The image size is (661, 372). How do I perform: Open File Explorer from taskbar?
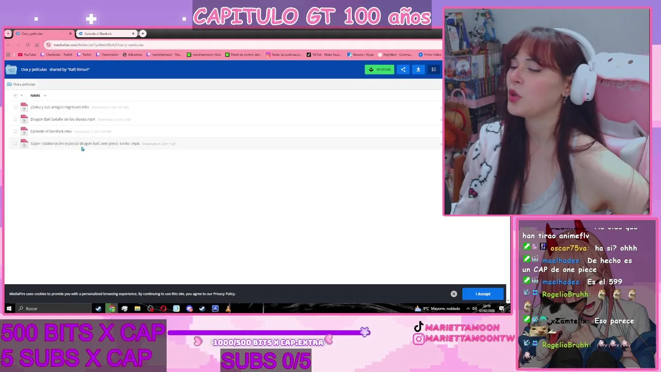137,308
